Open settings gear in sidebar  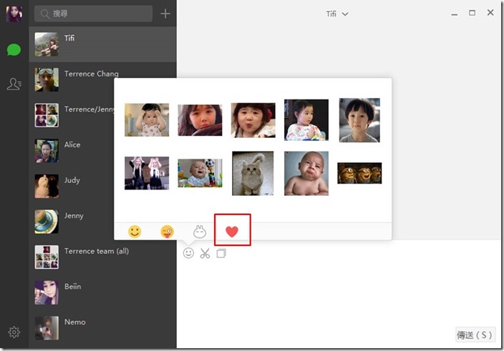[x=14, y=332]
